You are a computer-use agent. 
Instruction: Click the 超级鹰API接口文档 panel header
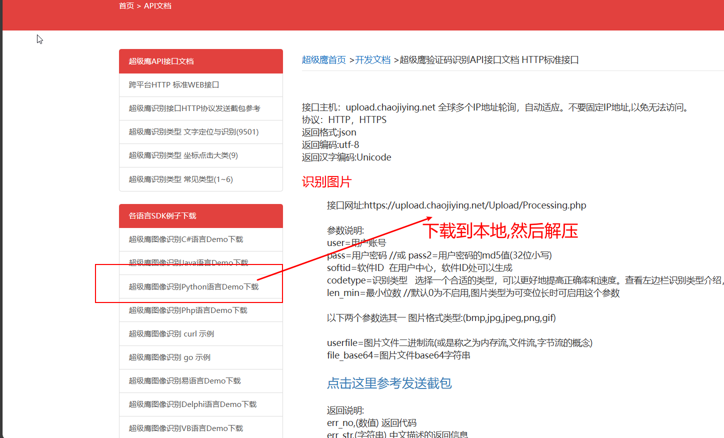161,61
